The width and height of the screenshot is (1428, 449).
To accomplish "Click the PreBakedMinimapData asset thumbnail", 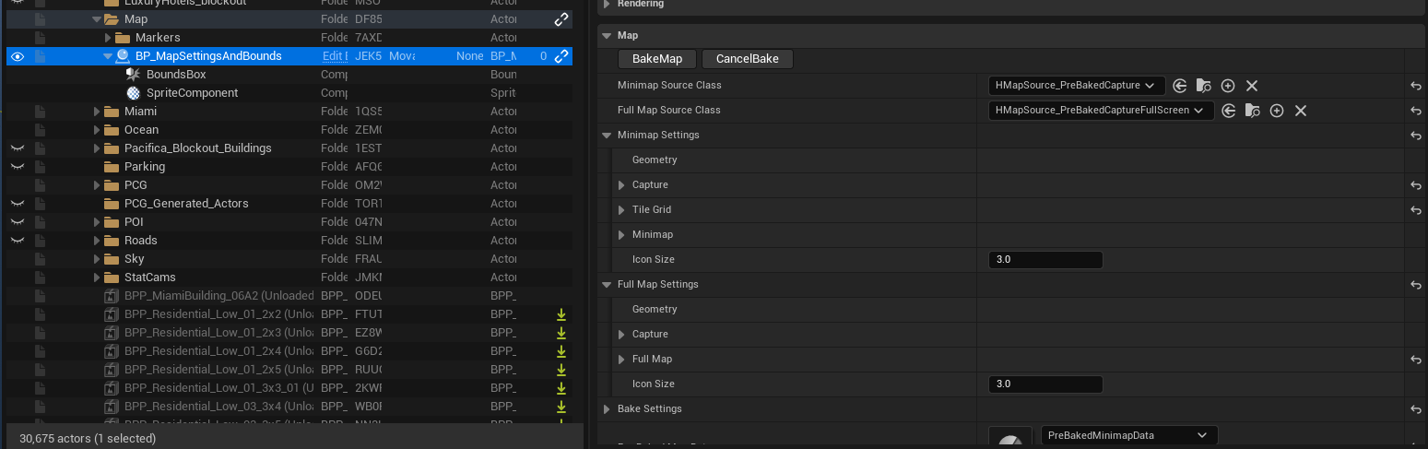I will coord(1010,437).
